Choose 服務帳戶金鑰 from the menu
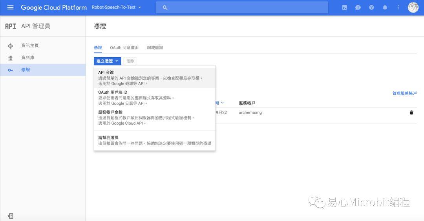Image resolution: width=424 pixels, height=221 pixels. (x=155, y=118)
